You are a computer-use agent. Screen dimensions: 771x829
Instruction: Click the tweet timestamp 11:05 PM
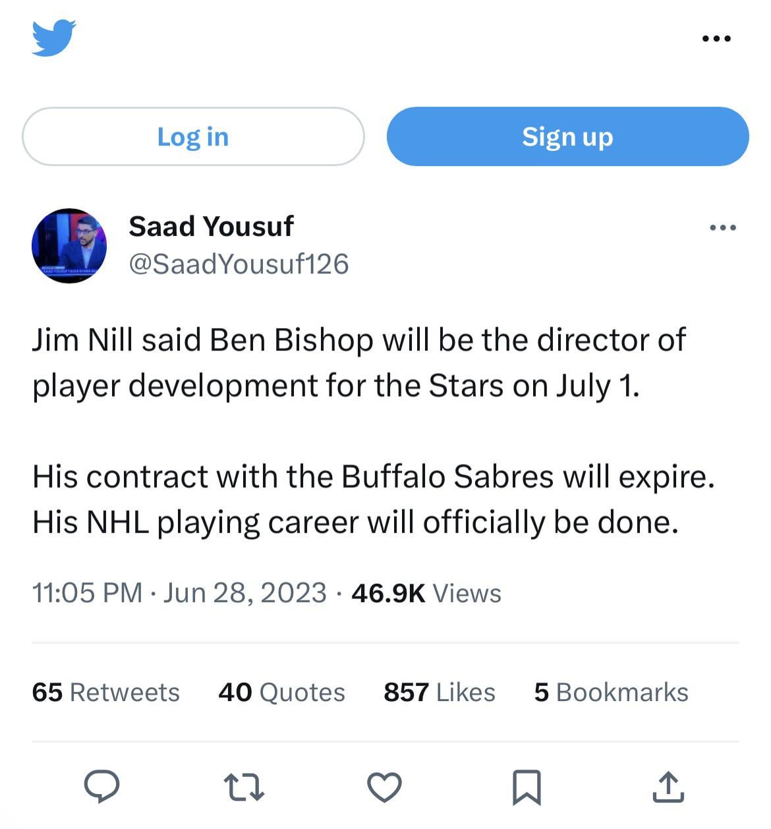pyautogui.click(x=87, y=592)
